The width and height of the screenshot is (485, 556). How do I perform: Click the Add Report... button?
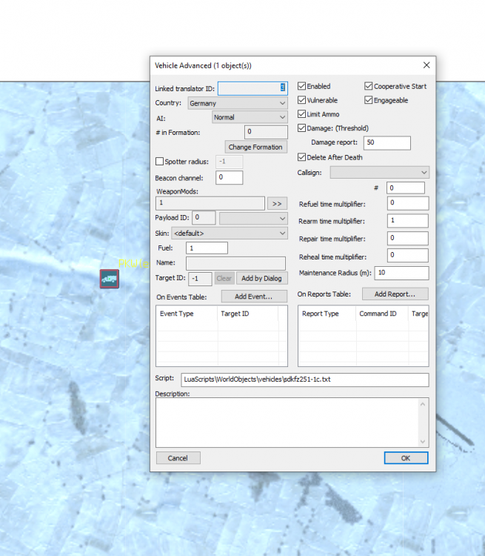pyautogui.click(x=395, y=294)
